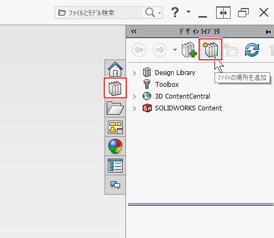Expand the 3D ContentCentral node
This screenshot has width=274, height=238.
[x=135, y=96]
